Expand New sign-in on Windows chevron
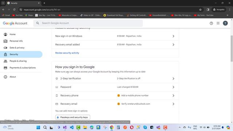Screen dimensions: 233x131 point(173,36)
